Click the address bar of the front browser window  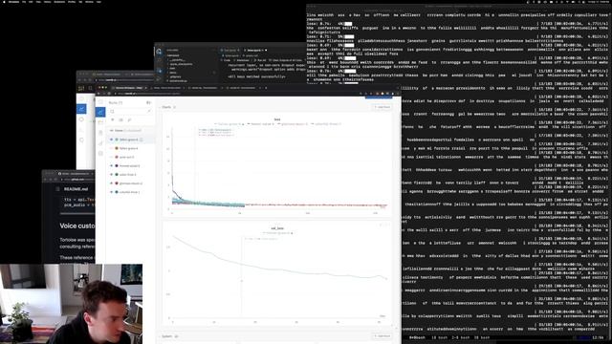(234, 94)
